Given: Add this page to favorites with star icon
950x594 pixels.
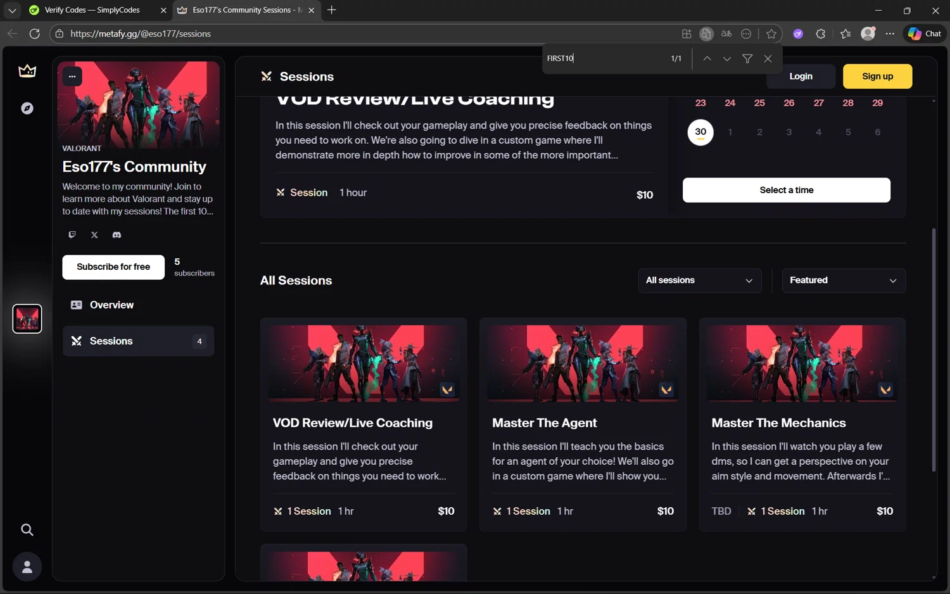Looking at the screenshot, I should click(x=771, y=34).
